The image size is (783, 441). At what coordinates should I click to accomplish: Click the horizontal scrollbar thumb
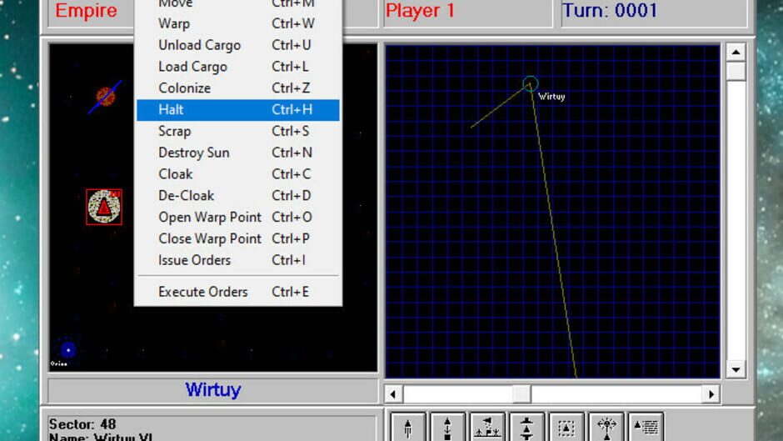pyautogui.click(x=521, y=394)
